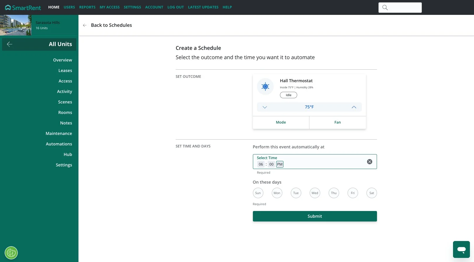Open Hub in the sidebar
The image size is (474, 262).
click(x=68, y=154)
